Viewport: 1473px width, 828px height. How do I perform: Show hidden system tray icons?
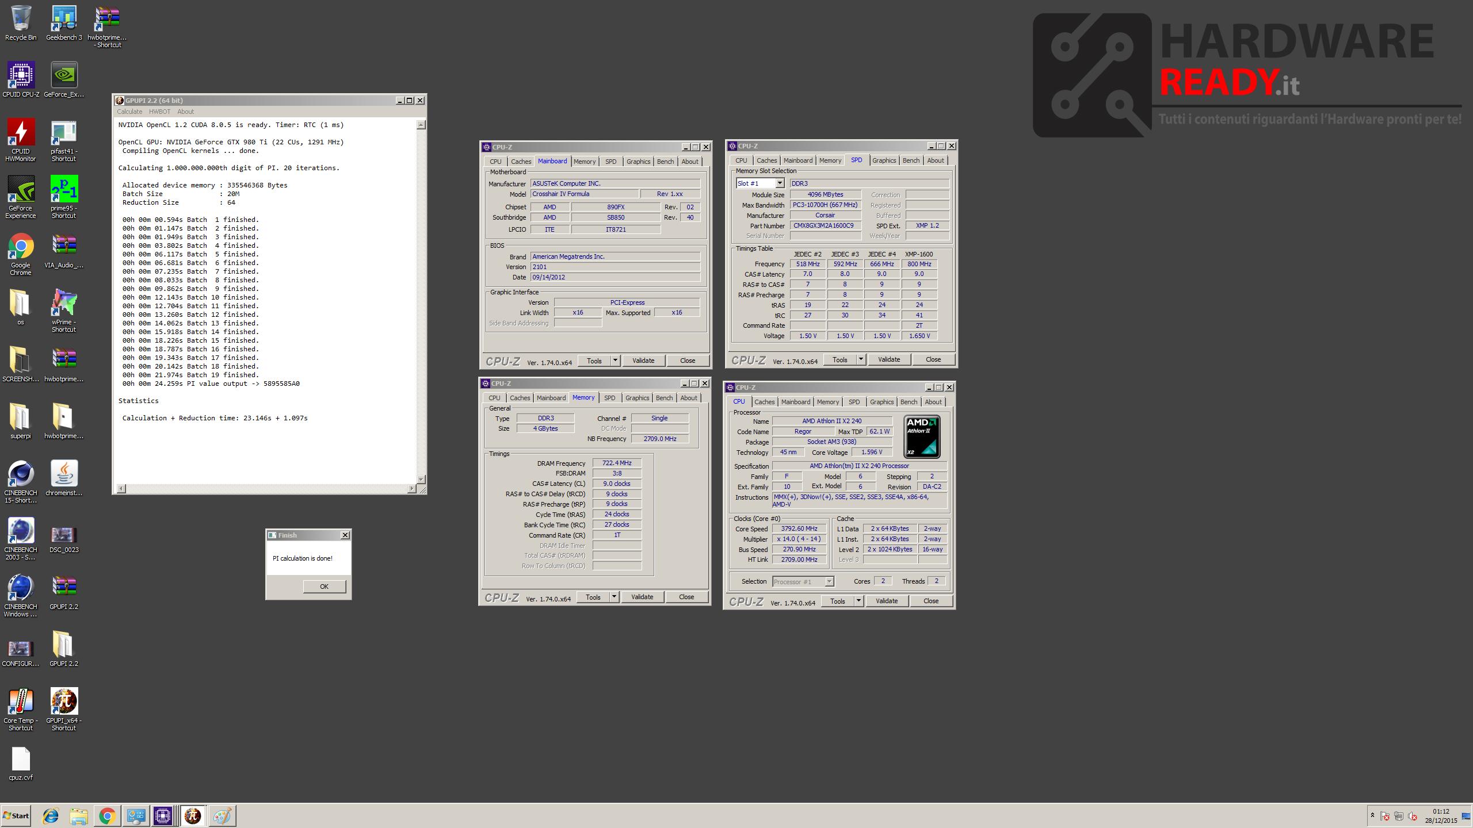(x=1372, y=815)
